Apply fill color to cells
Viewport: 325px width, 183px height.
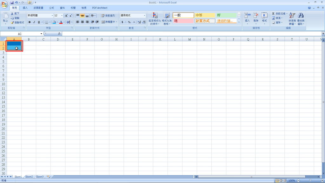click(54, 22)
